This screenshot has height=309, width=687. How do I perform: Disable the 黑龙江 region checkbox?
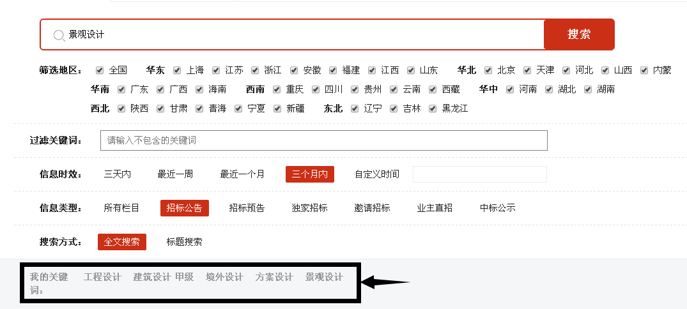433,109
